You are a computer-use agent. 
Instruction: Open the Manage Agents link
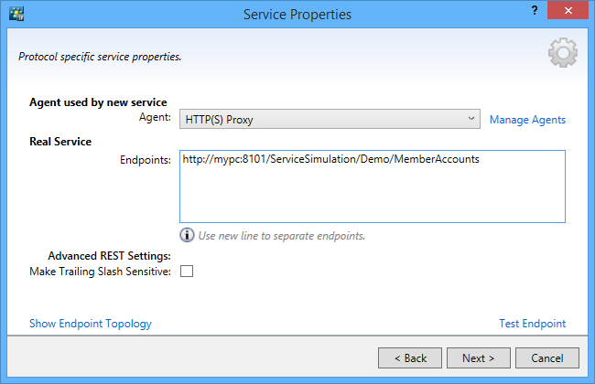(x=527, y=120)
